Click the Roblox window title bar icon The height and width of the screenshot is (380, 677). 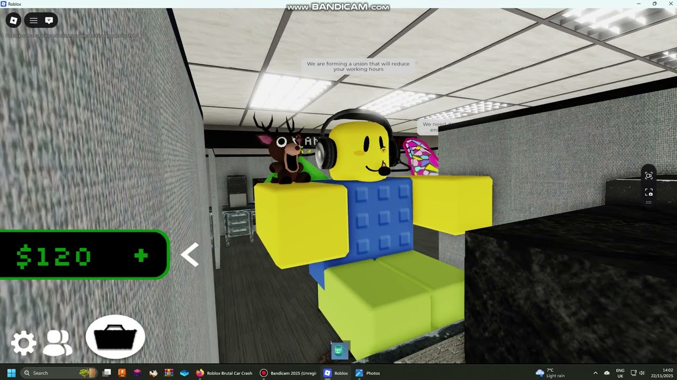tap(4, 4)
